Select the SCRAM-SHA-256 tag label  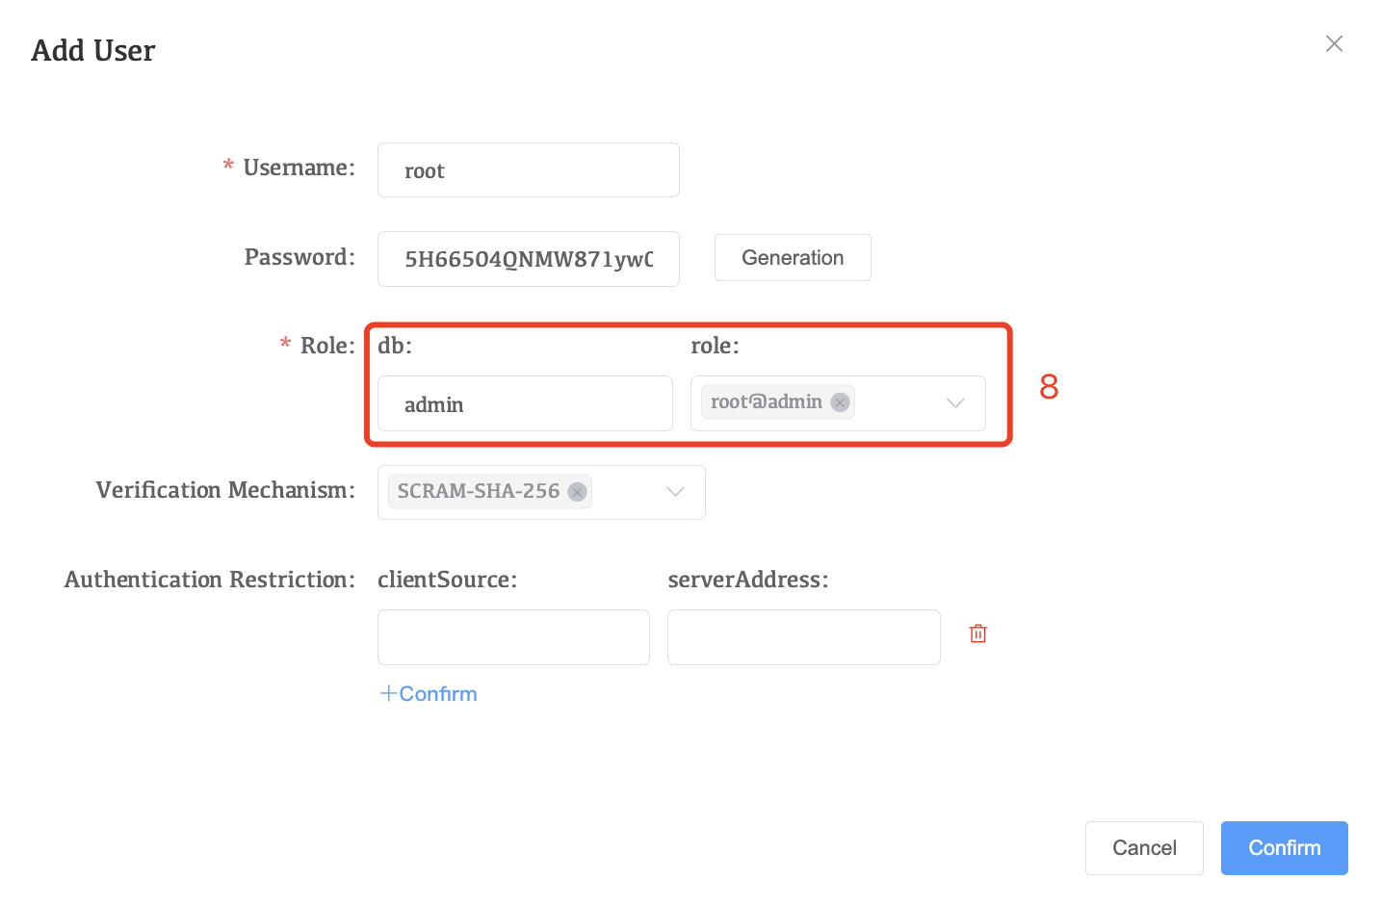click(x=478, y=492)
